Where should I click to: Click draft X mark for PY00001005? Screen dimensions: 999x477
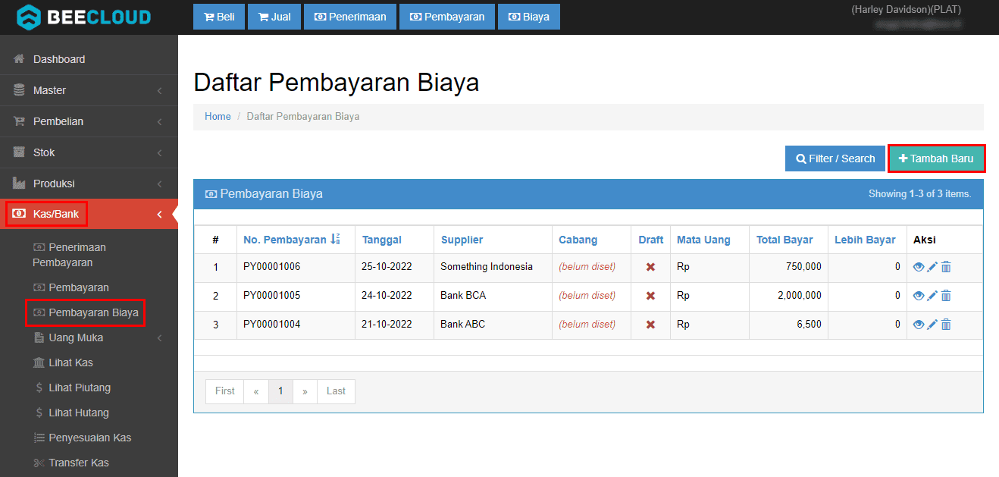click(650, 296)
